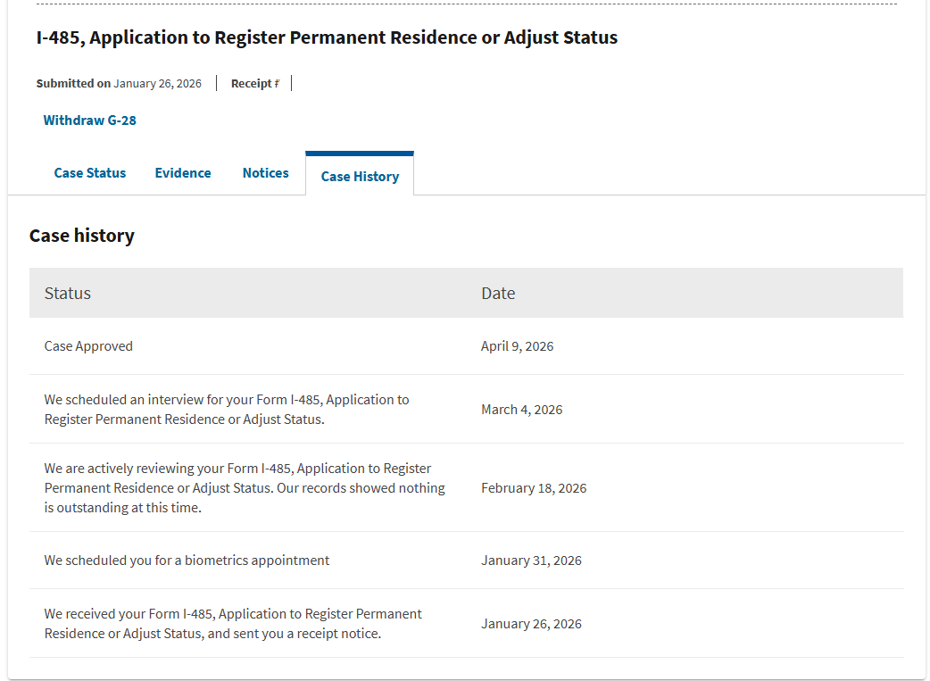Open the Case Status tab
The height and width of the screenshot is (681, 930).
point(90,173)
